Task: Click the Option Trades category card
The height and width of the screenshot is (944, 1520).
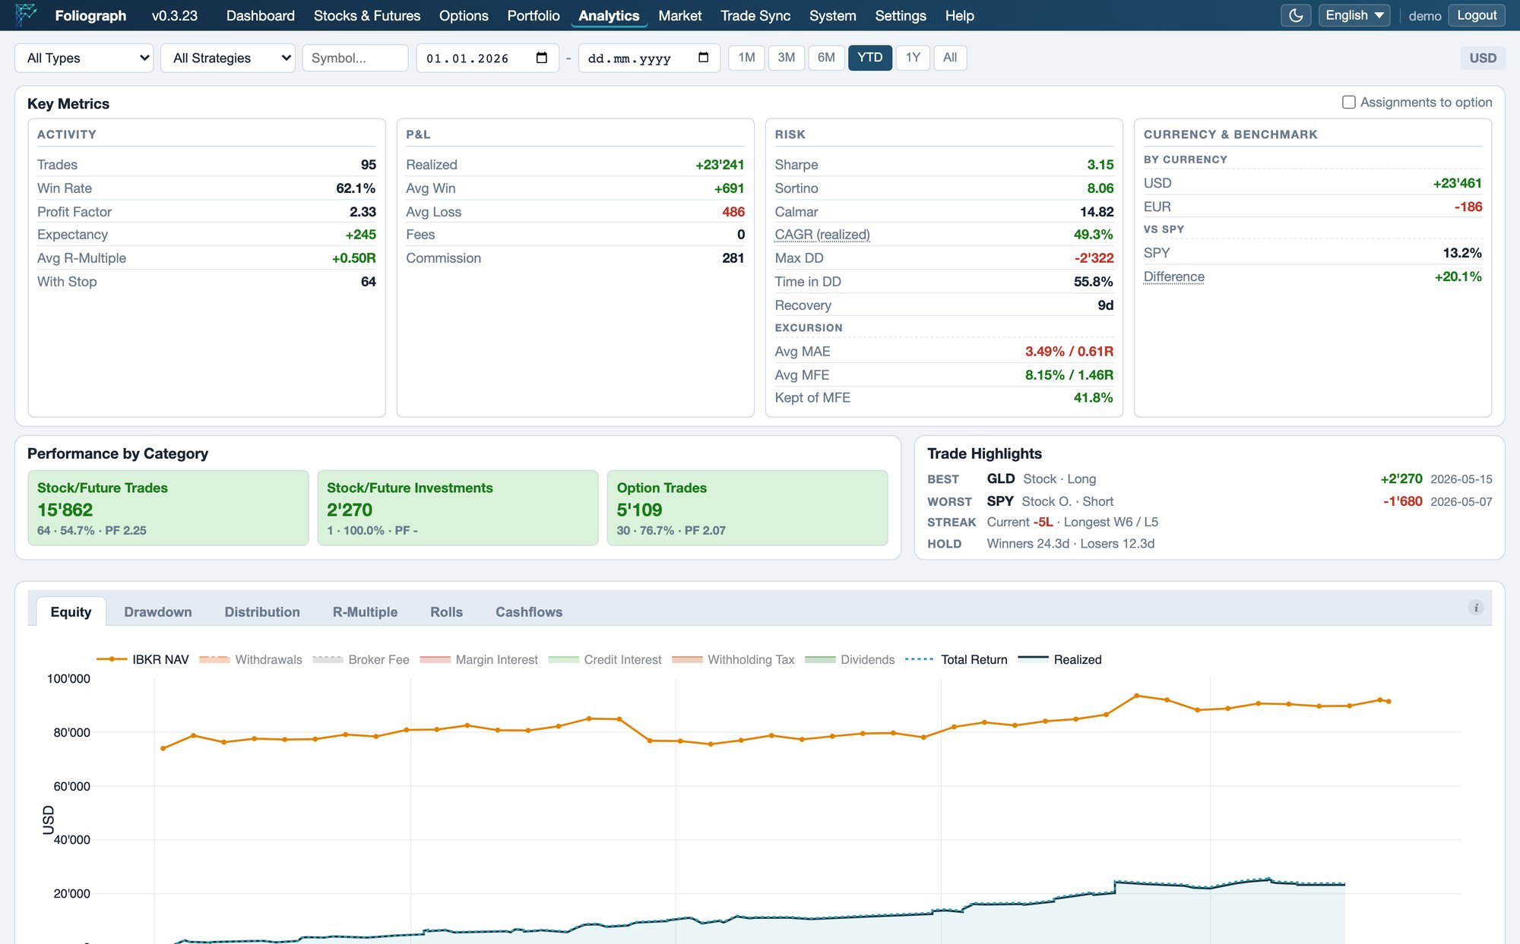Action: tap(747, 507)
